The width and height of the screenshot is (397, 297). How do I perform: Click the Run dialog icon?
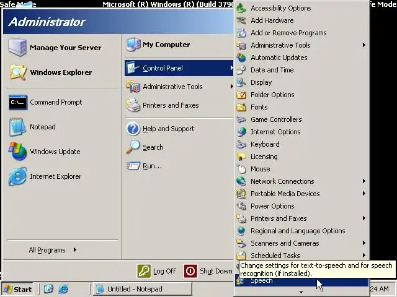click(x=133, y=166)
